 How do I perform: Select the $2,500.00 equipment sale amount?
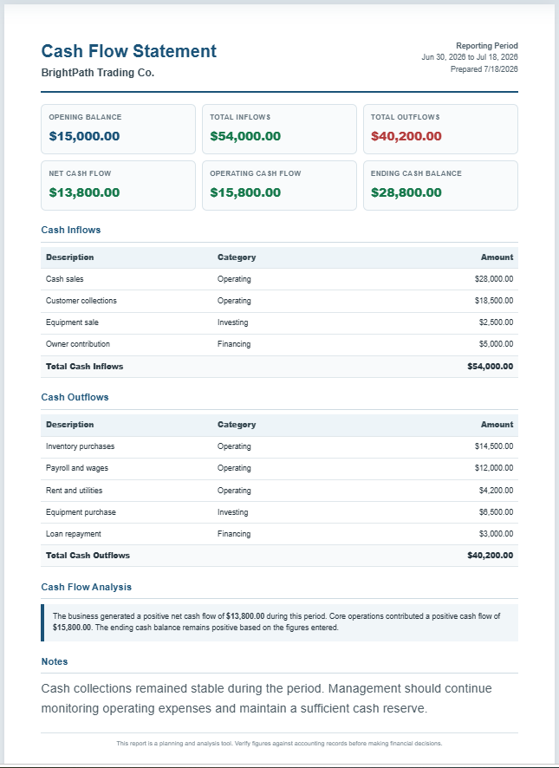click(496, 322)
